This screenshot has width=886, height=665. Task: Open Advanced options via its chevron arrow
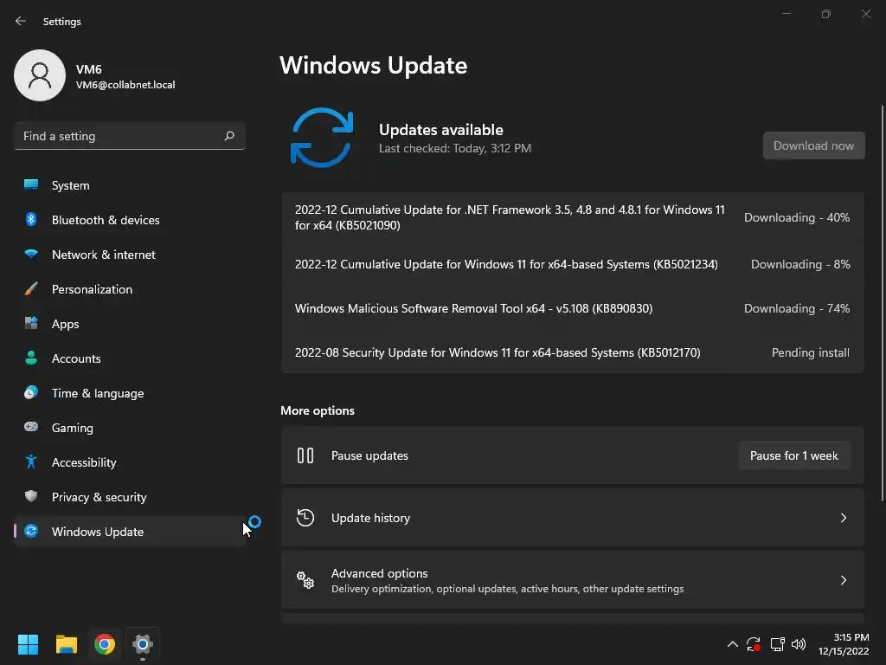pos(843,579)
